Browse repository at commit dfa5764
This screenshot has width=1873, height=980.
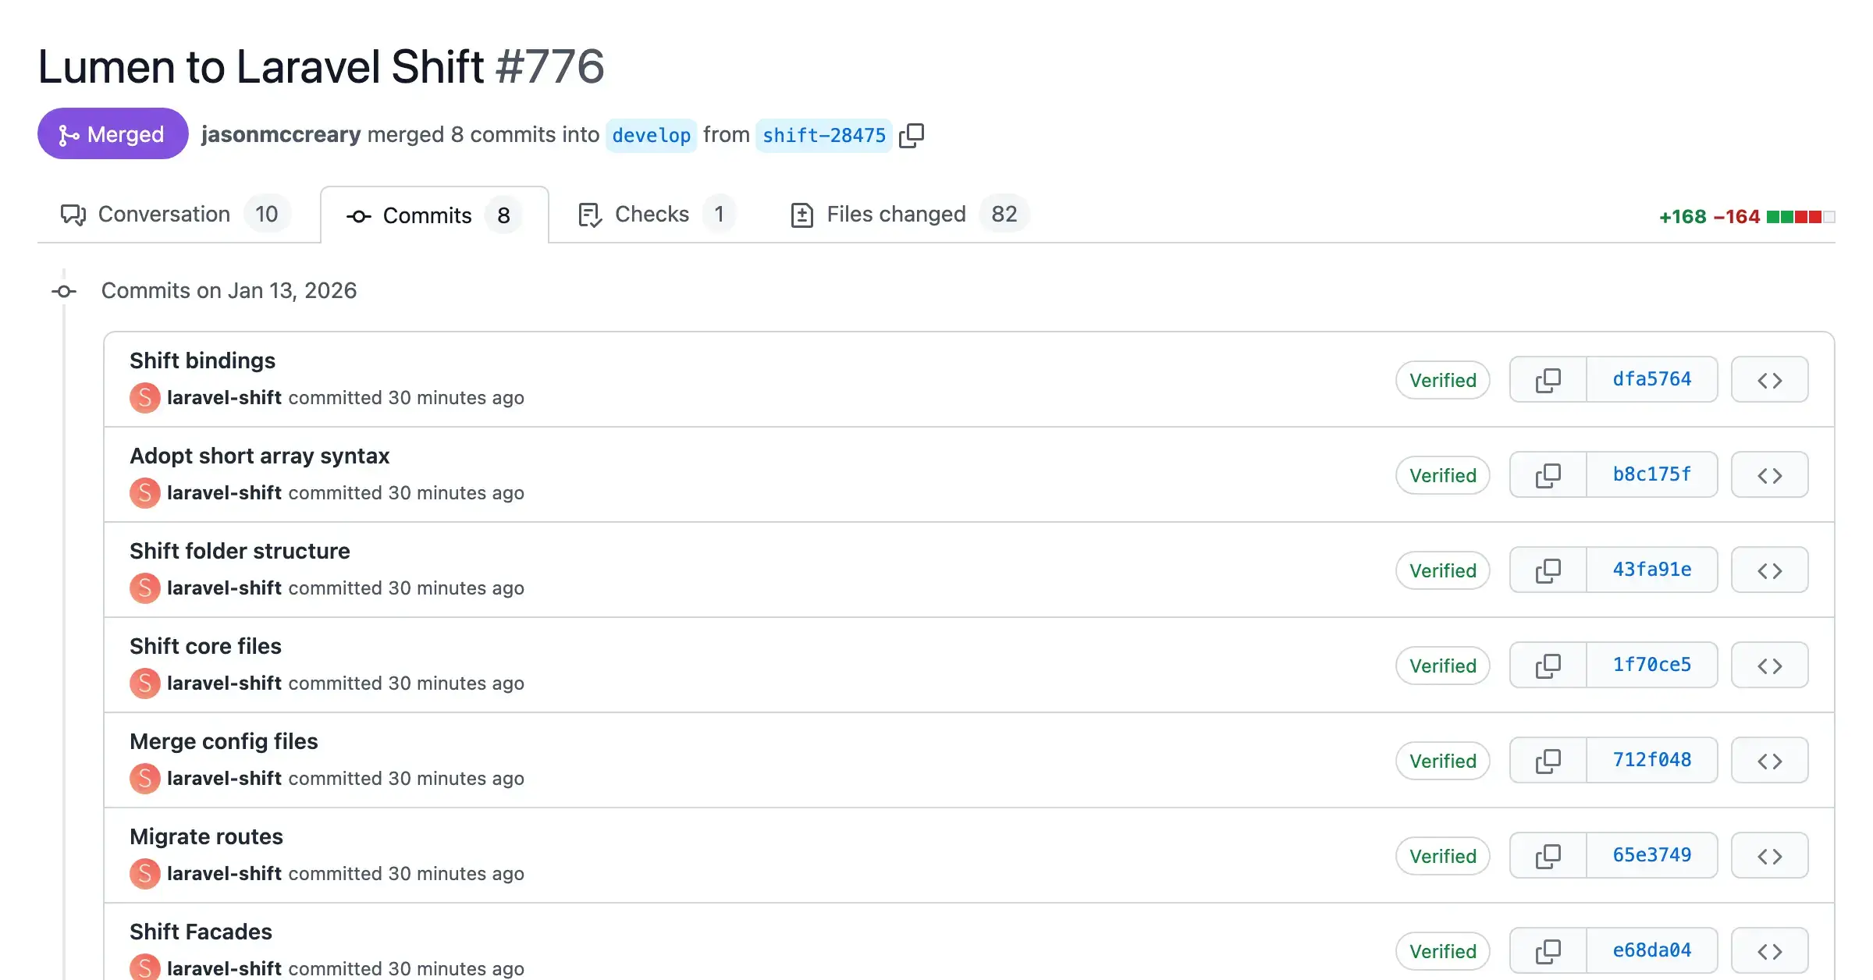[x=1769, y=379]
